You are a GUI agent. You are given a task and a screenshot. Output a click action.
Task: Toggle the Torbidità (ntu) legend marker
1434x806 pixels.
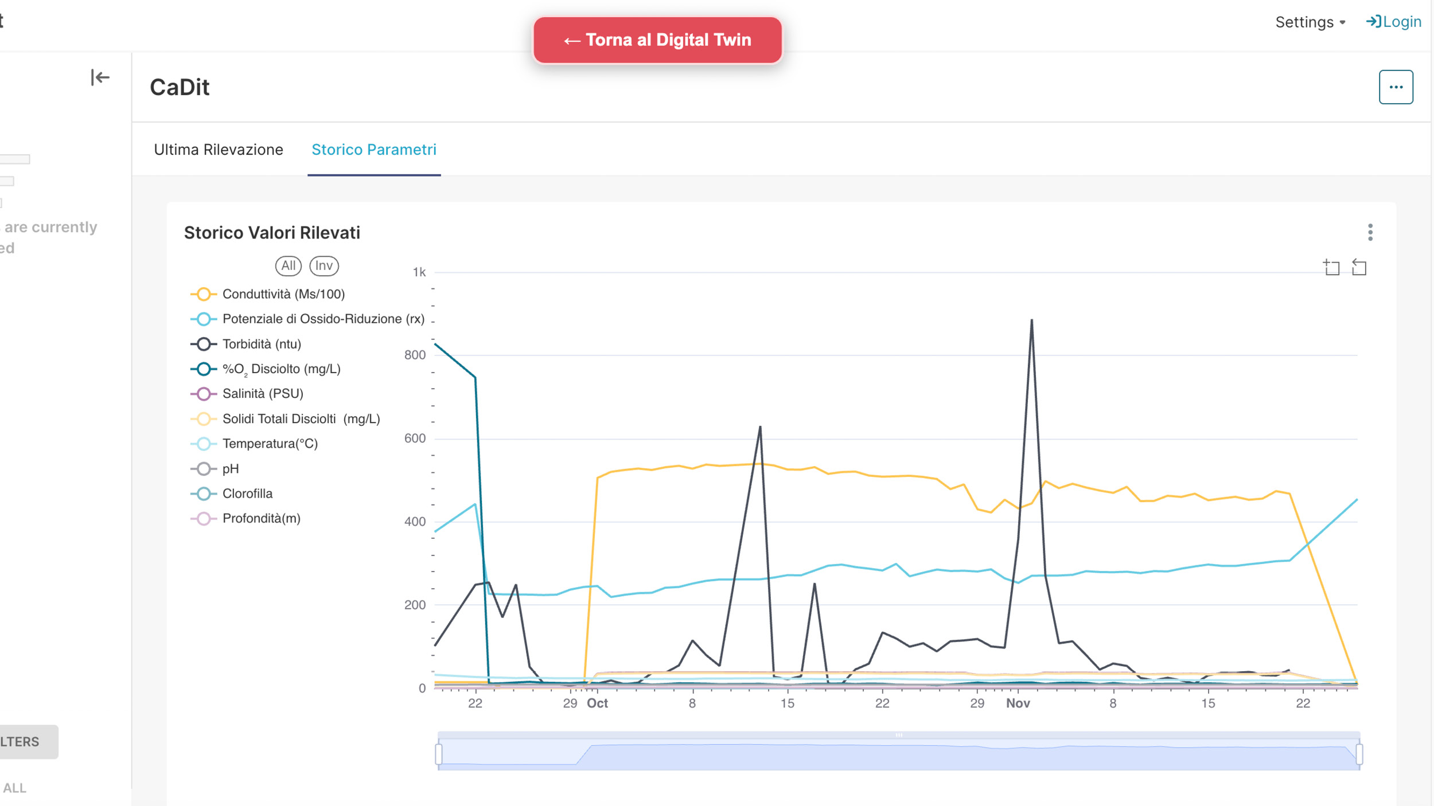tap(203, 344)
